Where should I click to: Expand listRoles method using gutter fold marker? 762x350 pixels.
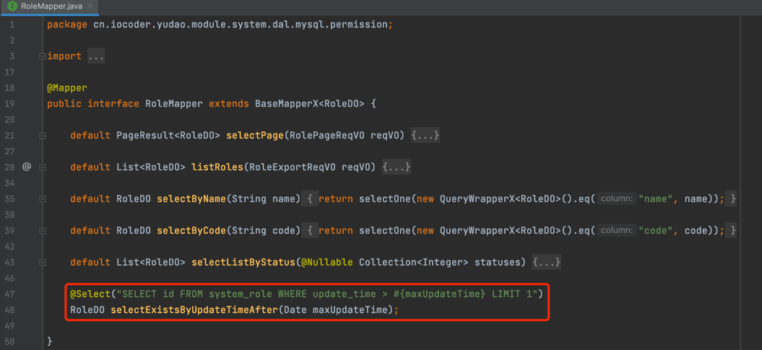click(x=43, y=167)
